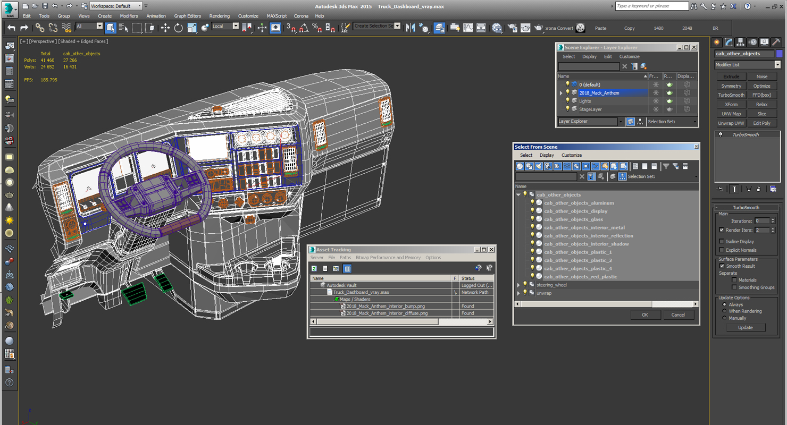The width and height of the screenshot is (787, 425).
Task: Click Display Geometry filter in Select From Scene
Action: 520,166
